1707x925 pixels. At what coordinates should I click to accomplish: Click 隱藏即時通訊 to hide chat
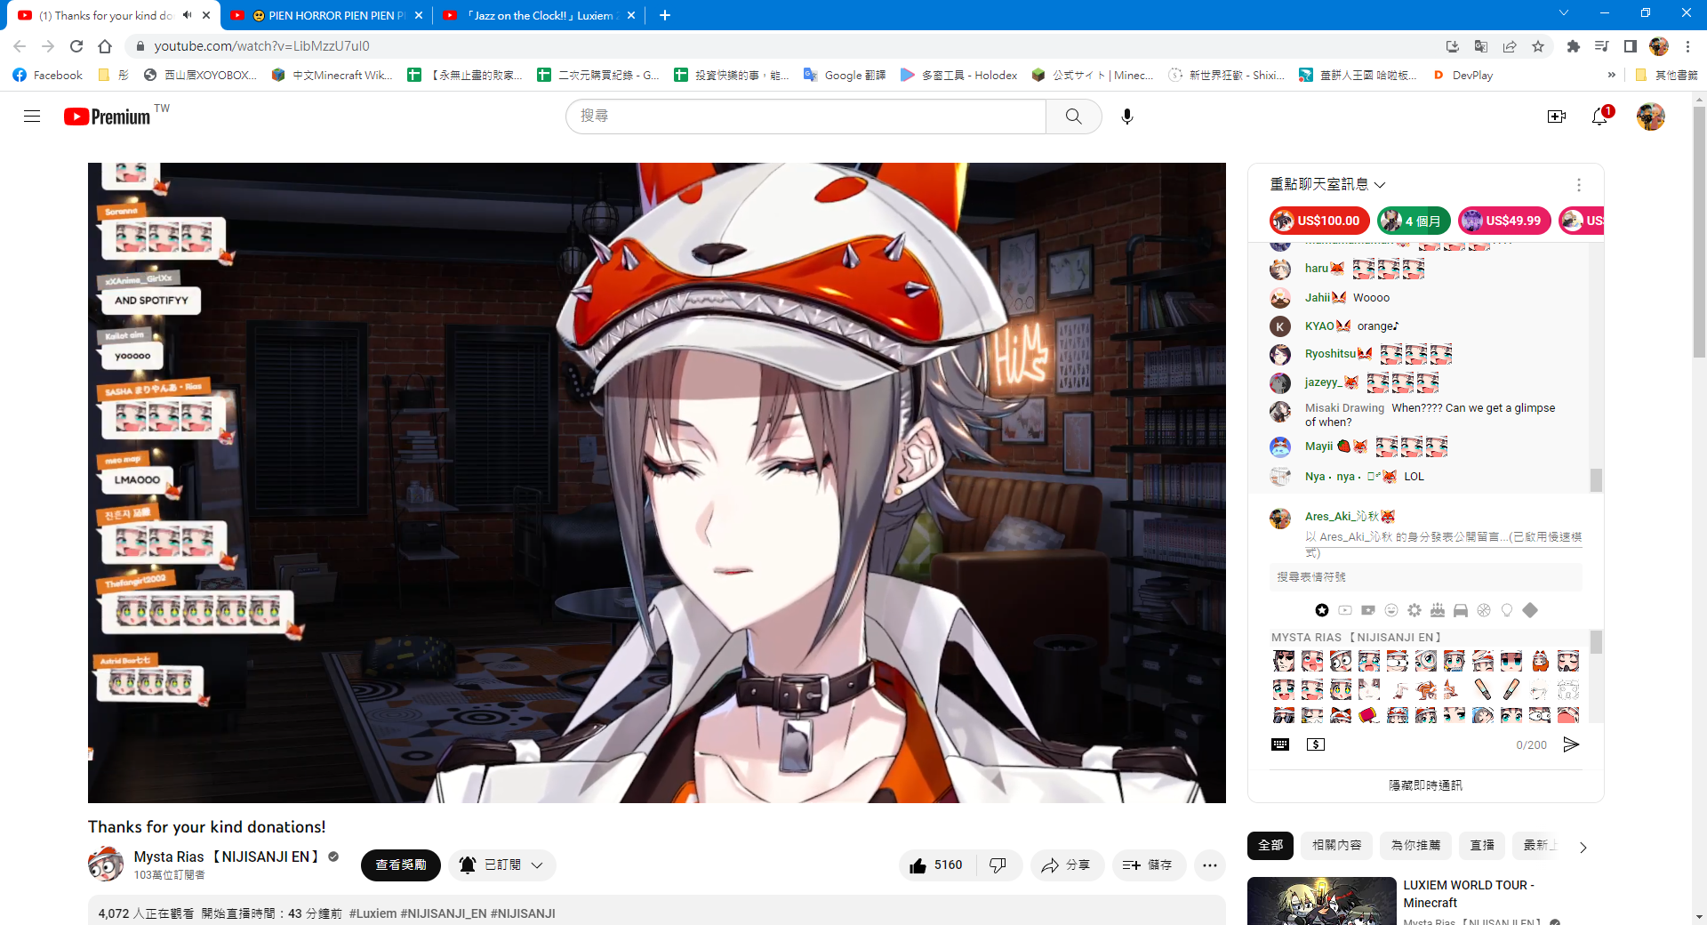[x=1425, y=785]
